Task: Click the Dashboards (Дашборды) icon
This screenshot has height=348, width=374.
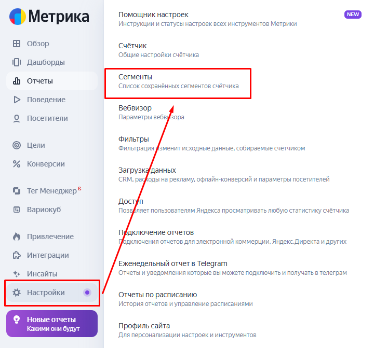Action: pos(17,62)
